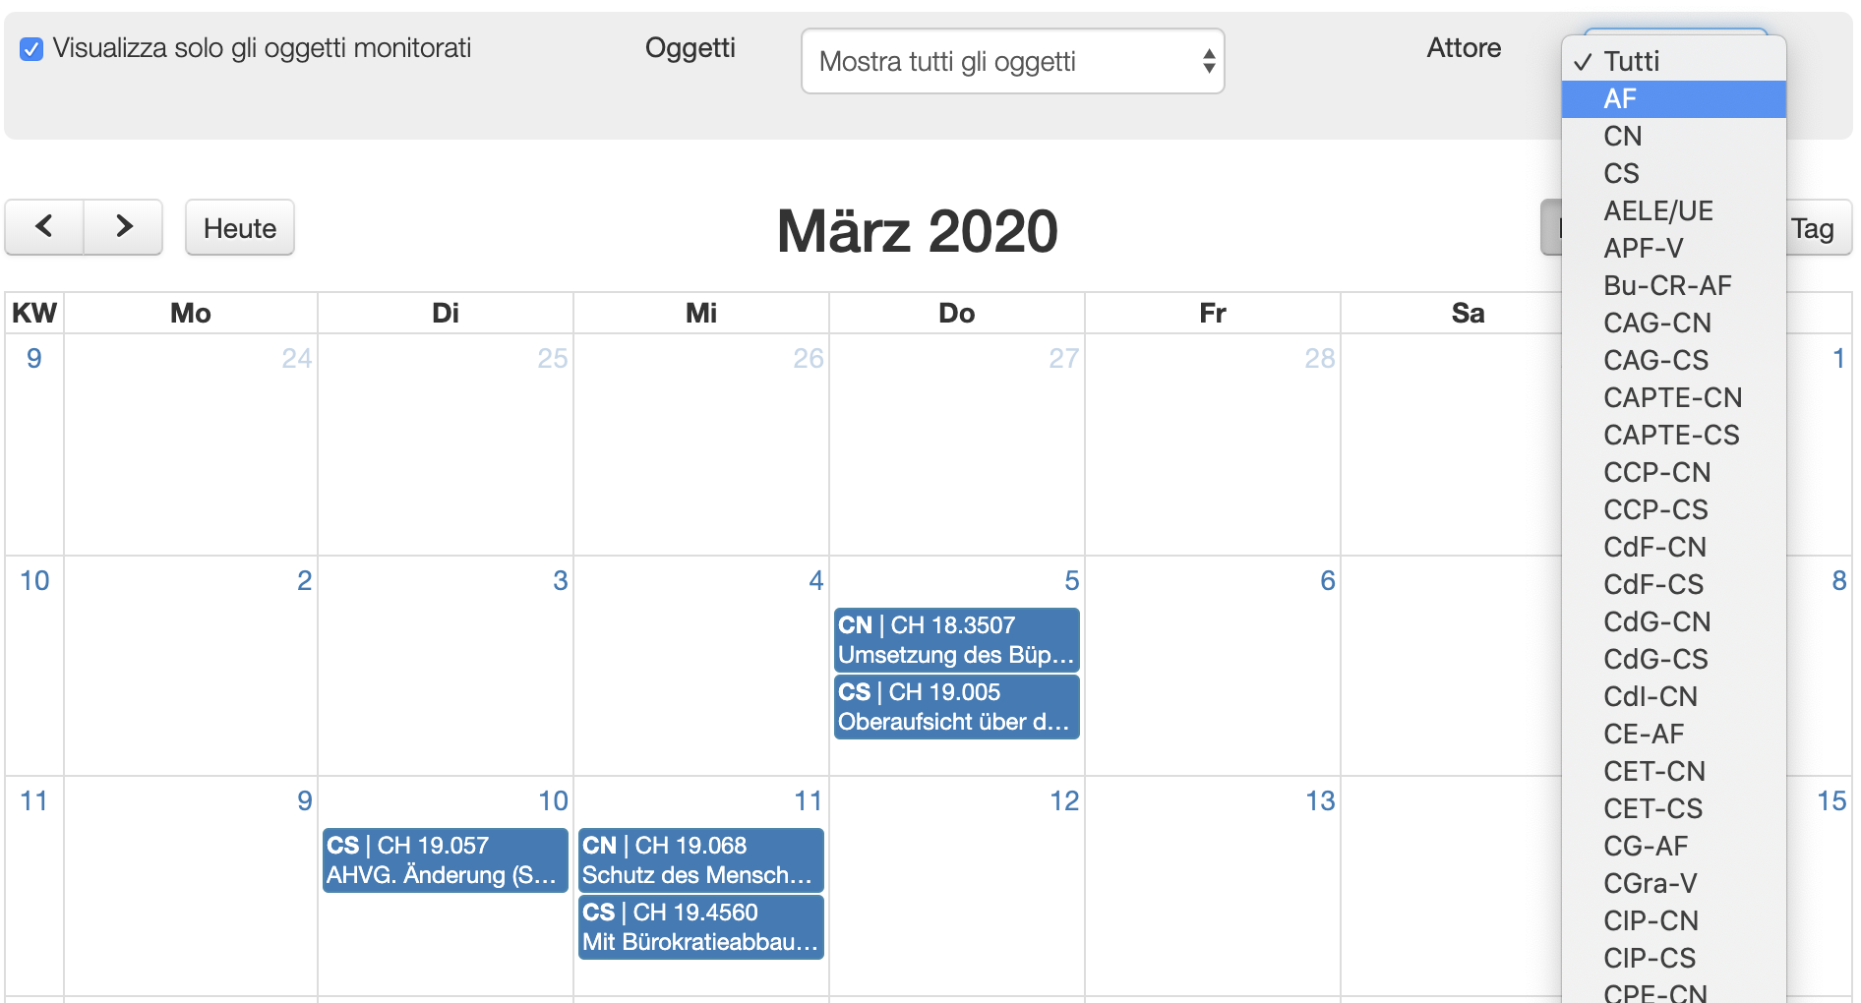
Task: Open the CS CH 19.005 event
Action: click(956, 707)
